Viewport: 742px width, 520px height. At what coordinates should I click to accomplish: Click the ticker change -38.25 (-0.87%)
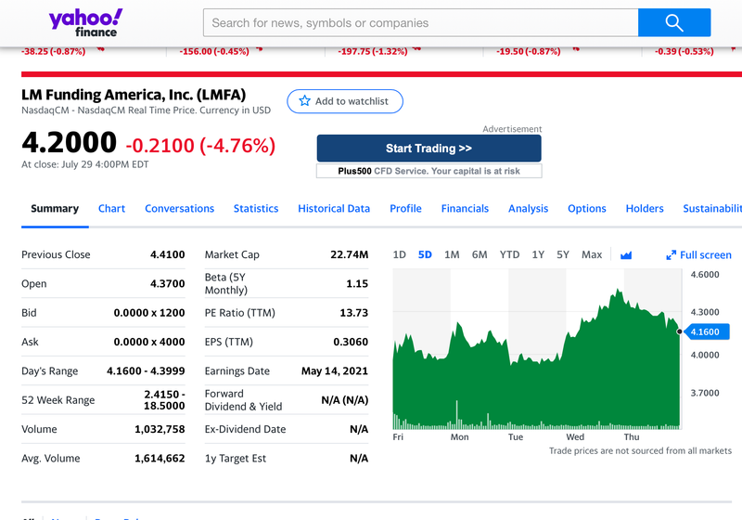tap(54, 51)
